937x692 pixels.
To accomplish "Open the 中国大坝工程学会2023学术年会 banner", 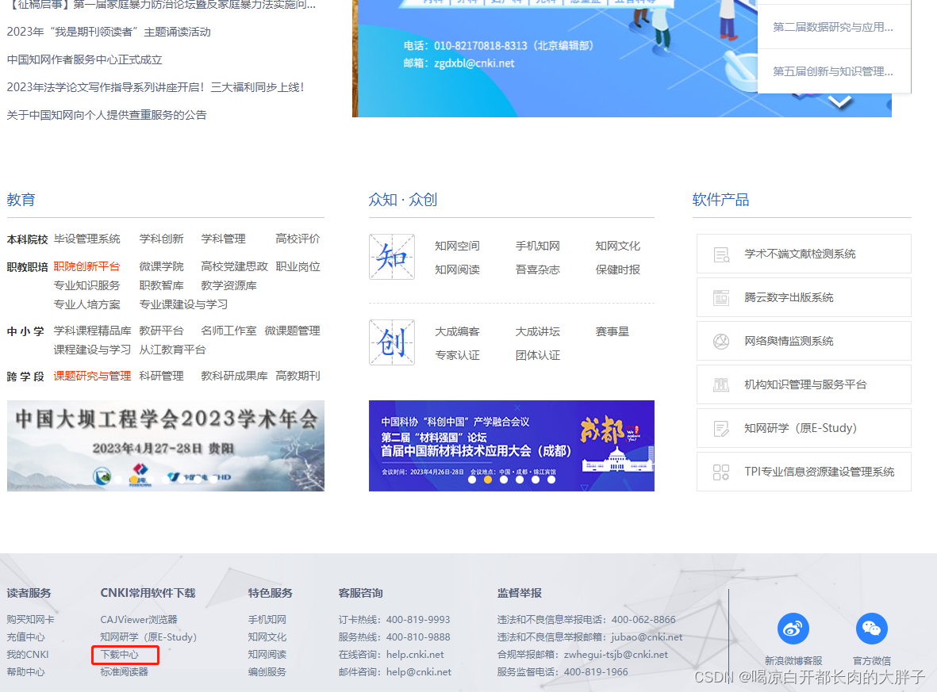I will [x=166, y=445].
